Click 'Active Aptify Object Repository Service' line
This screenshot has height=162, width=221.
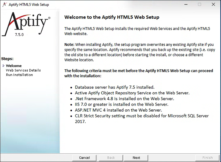[132, 93]
